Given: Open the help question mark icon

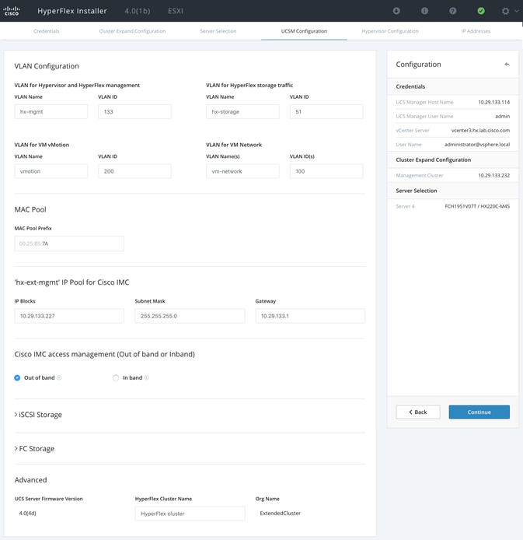Looking at the screenshot, I should point(453,11).
